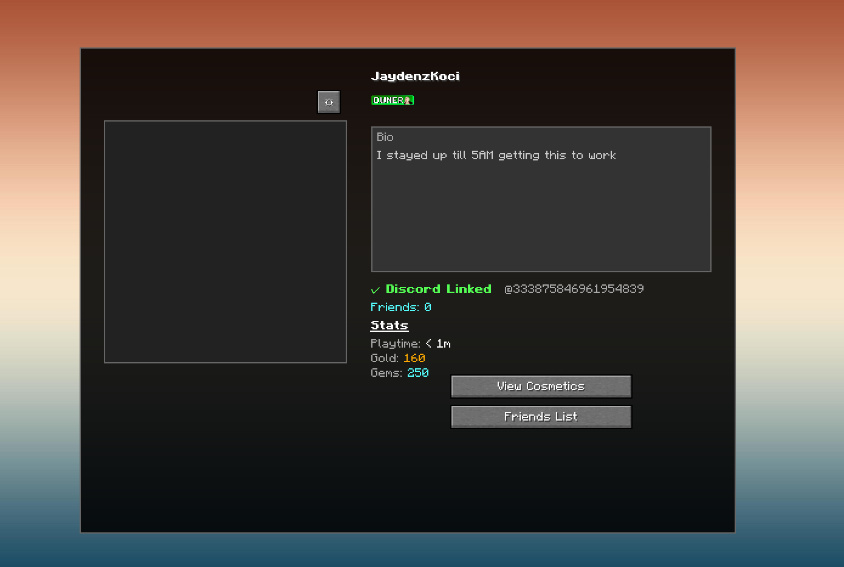Image resolution: width=844 pixels, height=567 pixels.
Task: Click the Discord ID @333875846961954839
Action: click(x=574, y=289)
